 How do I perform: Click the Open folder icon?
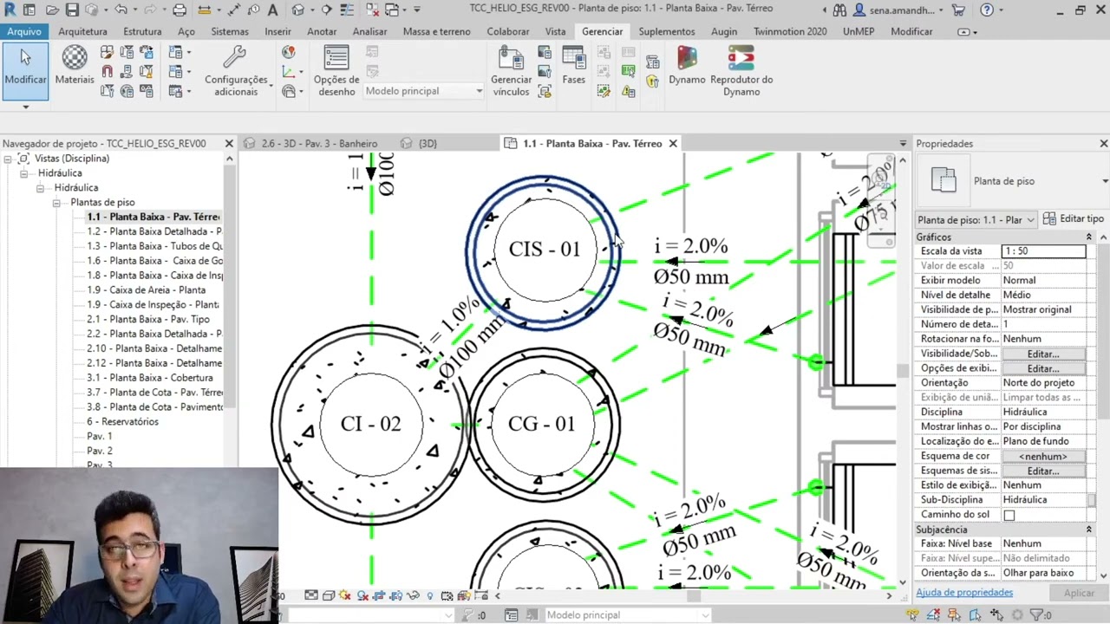52,10
